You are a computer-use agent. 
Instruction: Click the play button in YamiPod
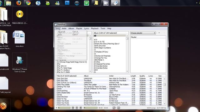77,108
